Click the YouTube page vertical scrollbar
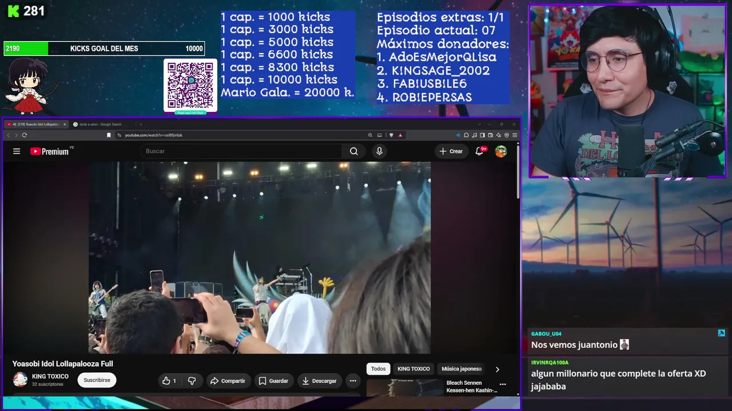 (x=518, y=171)
